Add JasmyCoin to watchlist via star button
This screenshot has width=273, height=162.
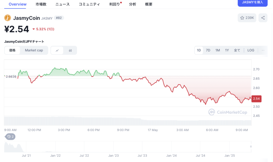coord(247,18)
